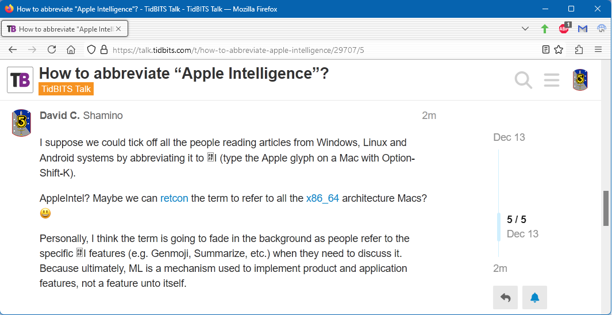The height and width of the screenshot is (315, 612).
Task: Click the Firefox logo in title bar
Action: [9, 9]
